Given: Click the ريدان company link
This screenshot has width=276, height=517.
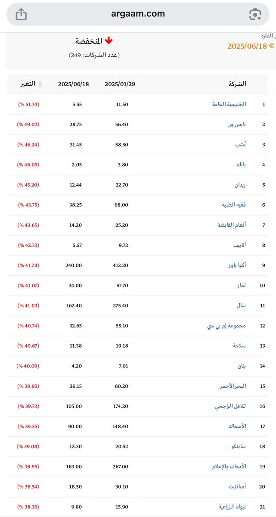Looking at the screenshot, I should pyautogui.click(x=240, y=185).
